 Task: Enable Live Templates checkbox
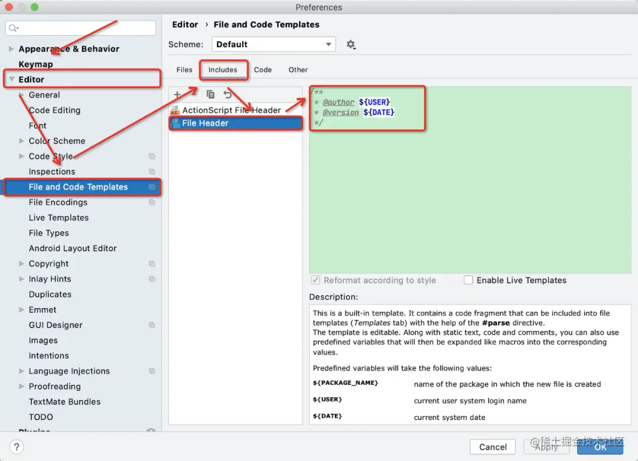pyautogui.click(x=468, y=280)
